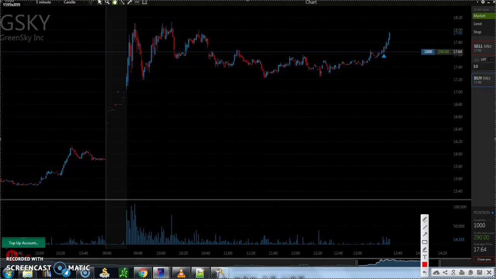Close the capture tool with X
This screenshot has width=496, height=279.
pyautogui.click(x=489, y=273)
